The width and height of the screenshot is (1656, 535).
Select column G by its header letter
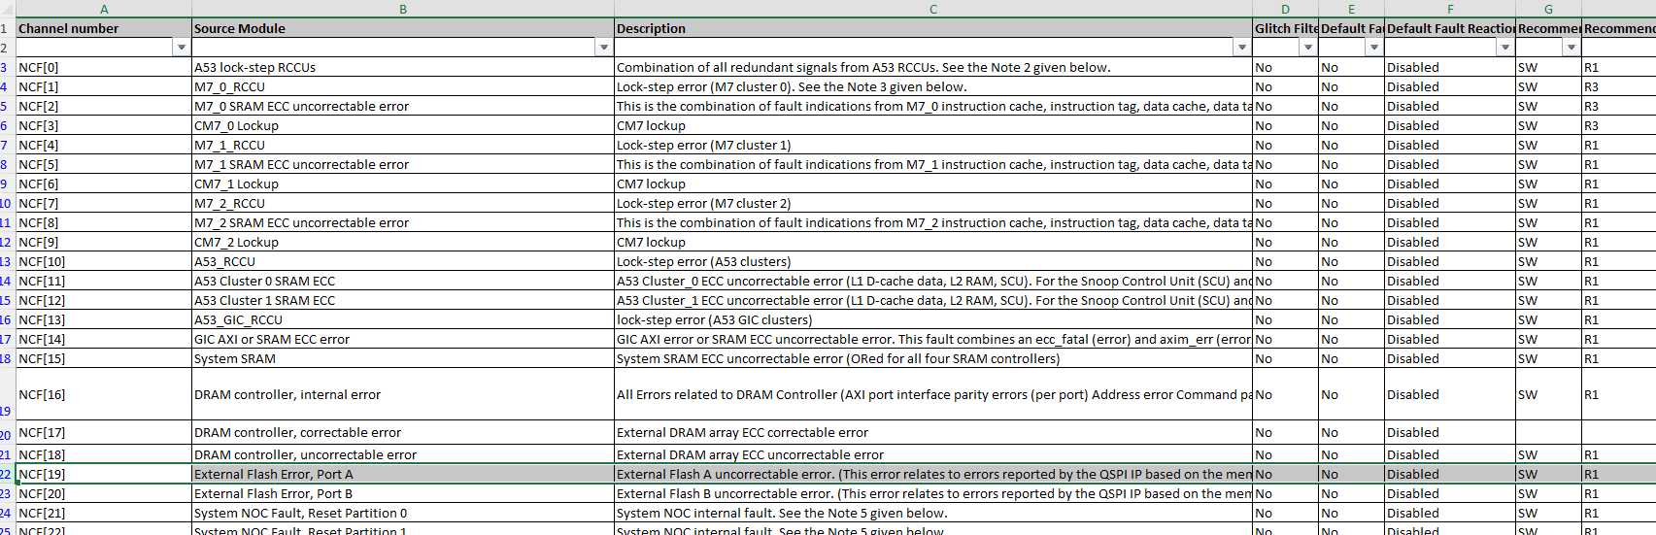coord(1548,9)
